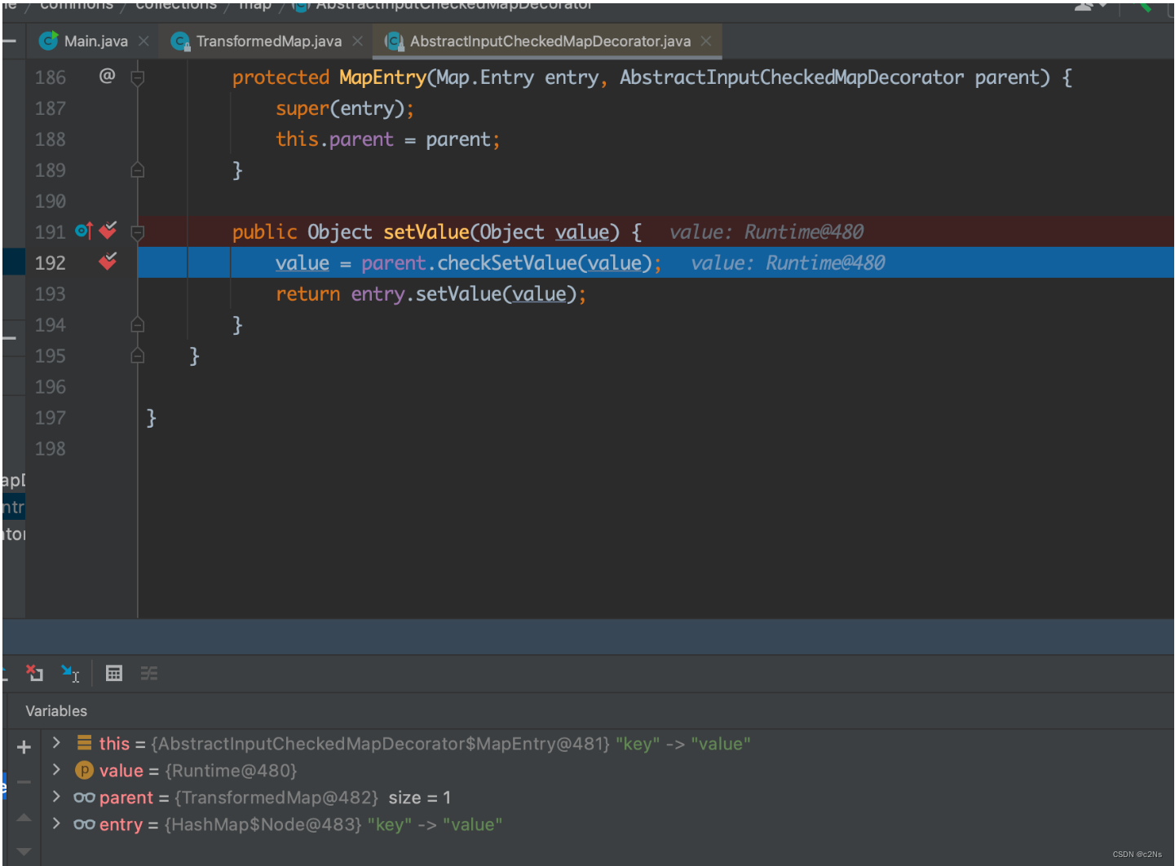Click the @ gutter annotation on line 186
This screenshot has height=866, width=1175.
tap(107, 76)
